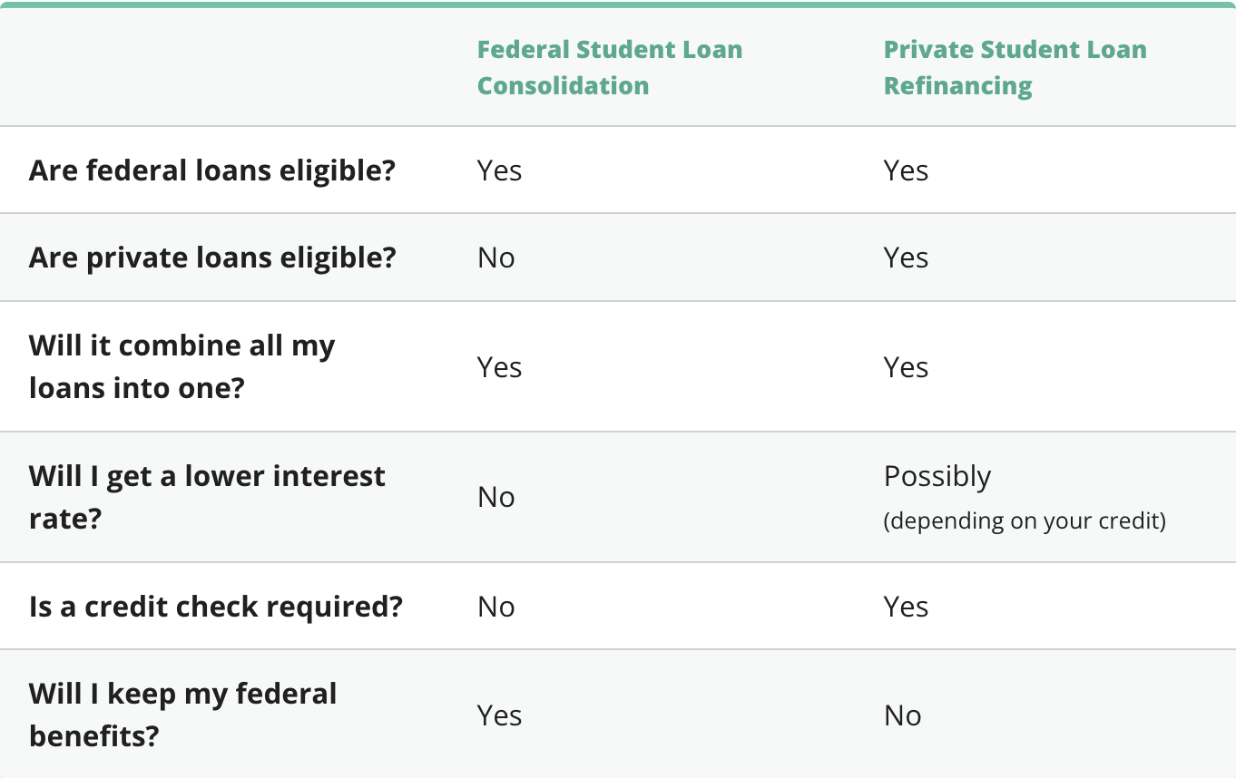Click the 'Yes' in credit check required row
1236x778 pixels.
(906, 607)
